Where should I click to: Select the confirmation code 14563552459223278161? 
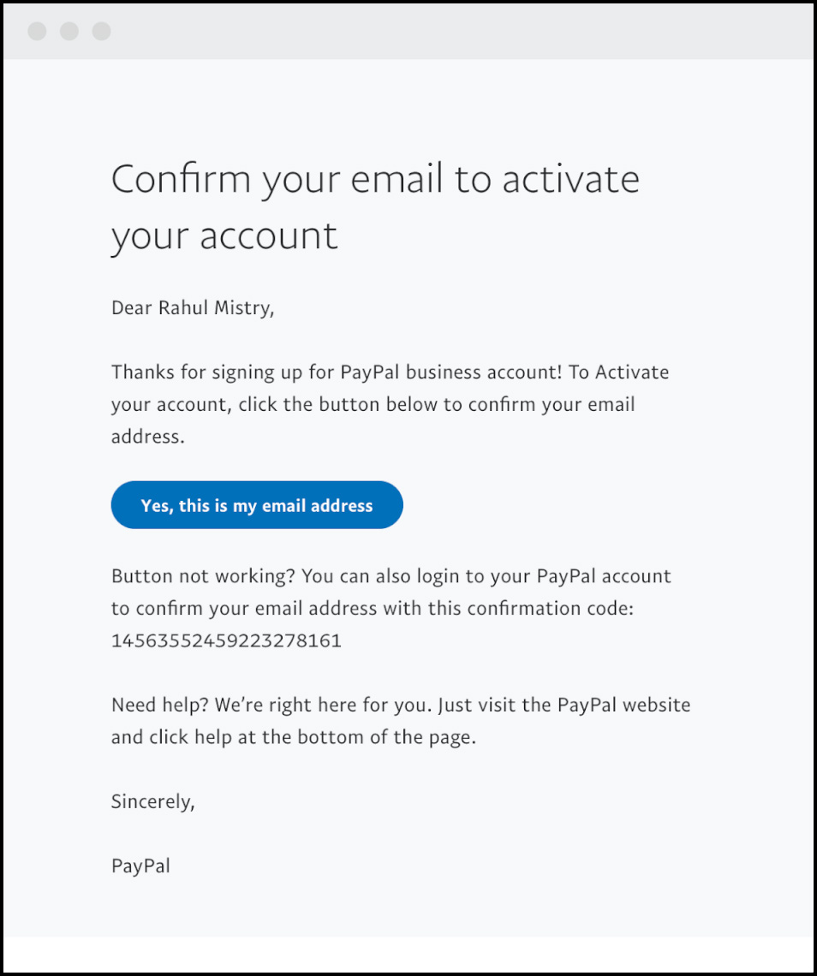[226, 640]
